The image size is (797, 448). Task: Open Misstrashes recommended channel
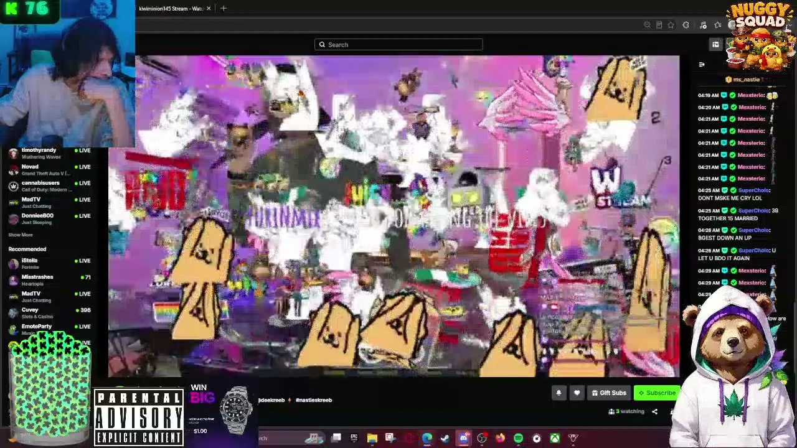click(x=51, y=279)
